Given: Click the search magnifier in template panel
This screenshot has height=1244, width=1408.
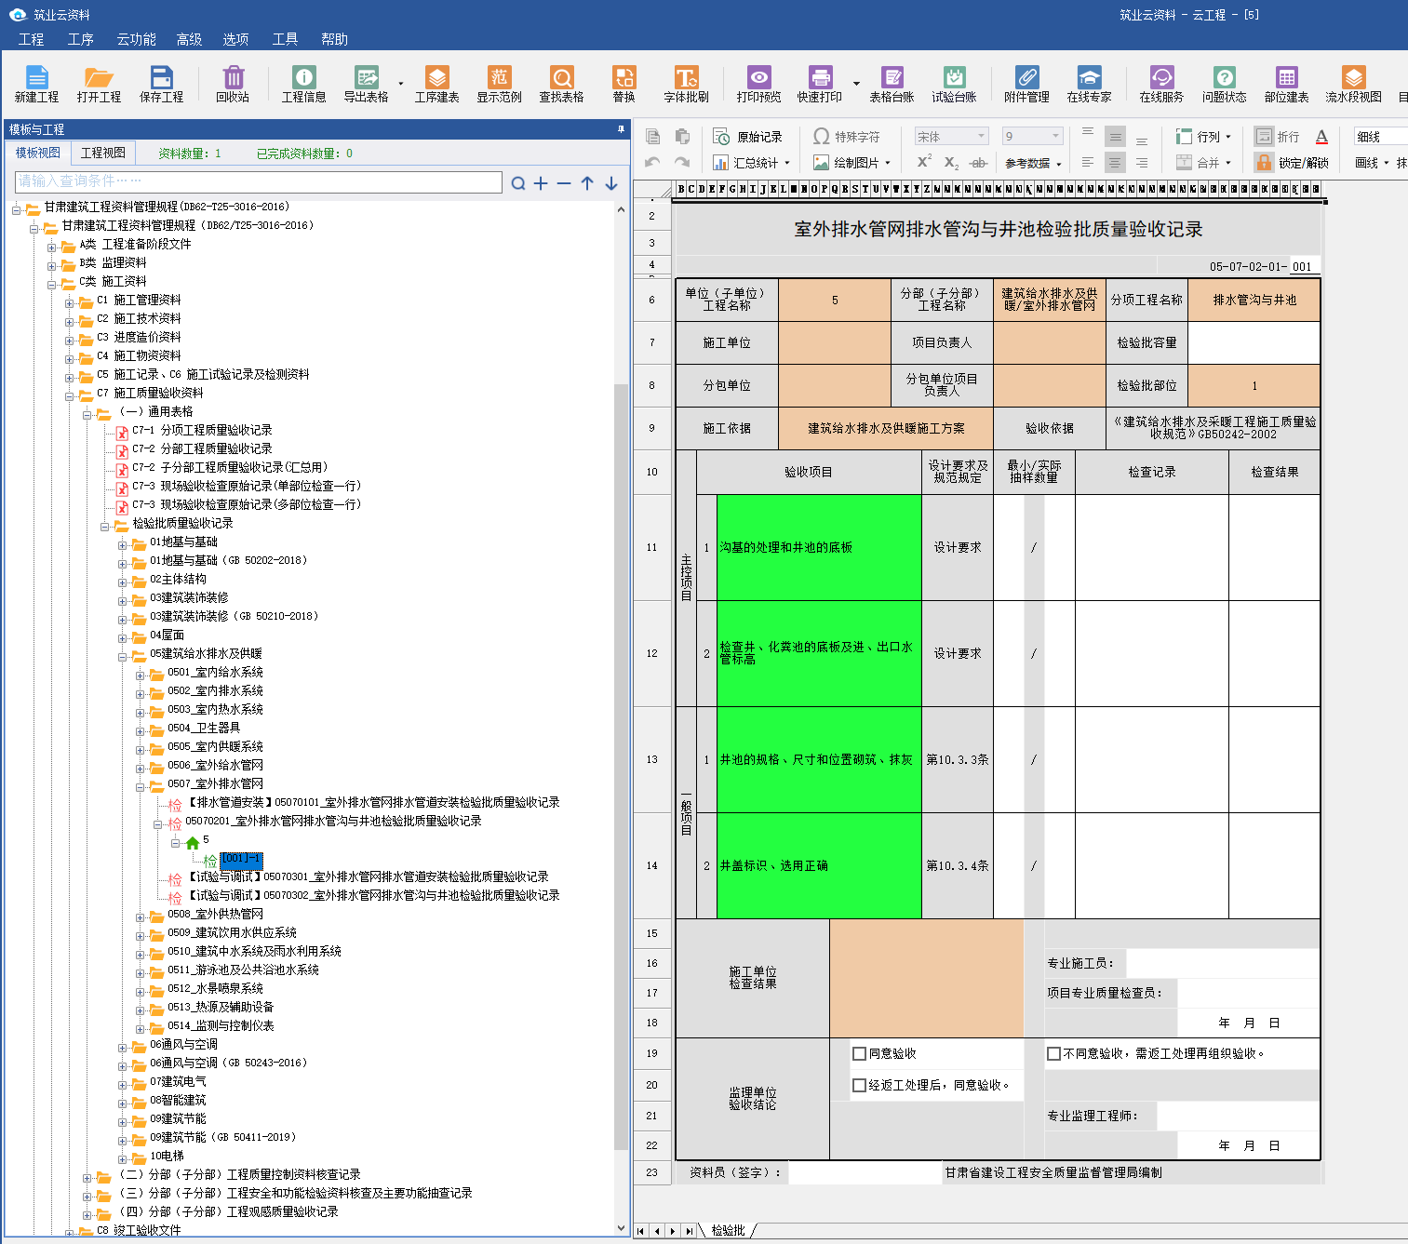Looking at the screenshot, I should 518,183.
